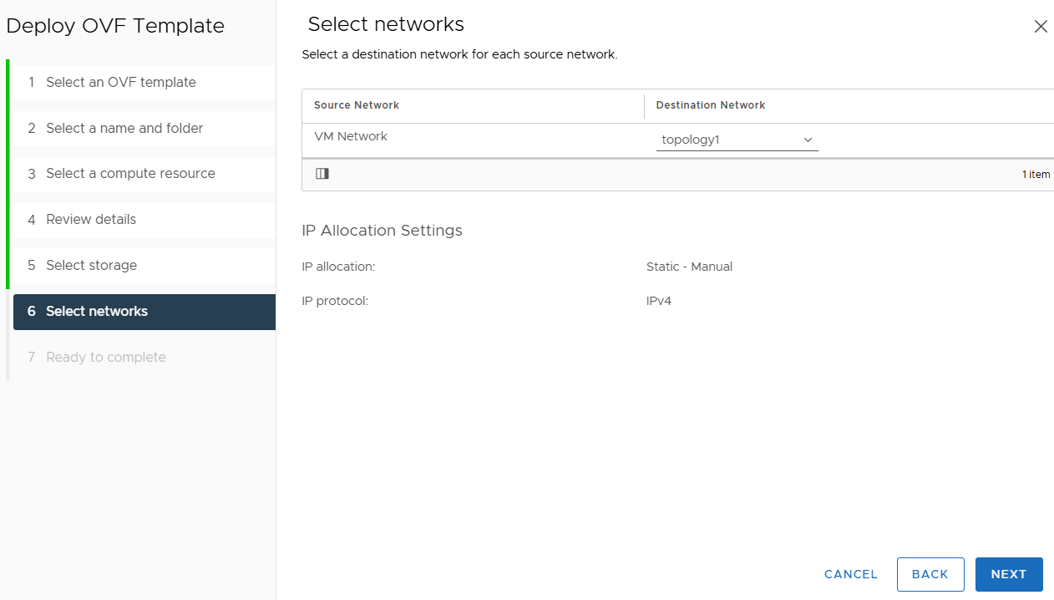The height and width of the screenshot is (600, 1054).
Task: Select the VM Network row
Action: click(678, 140)
